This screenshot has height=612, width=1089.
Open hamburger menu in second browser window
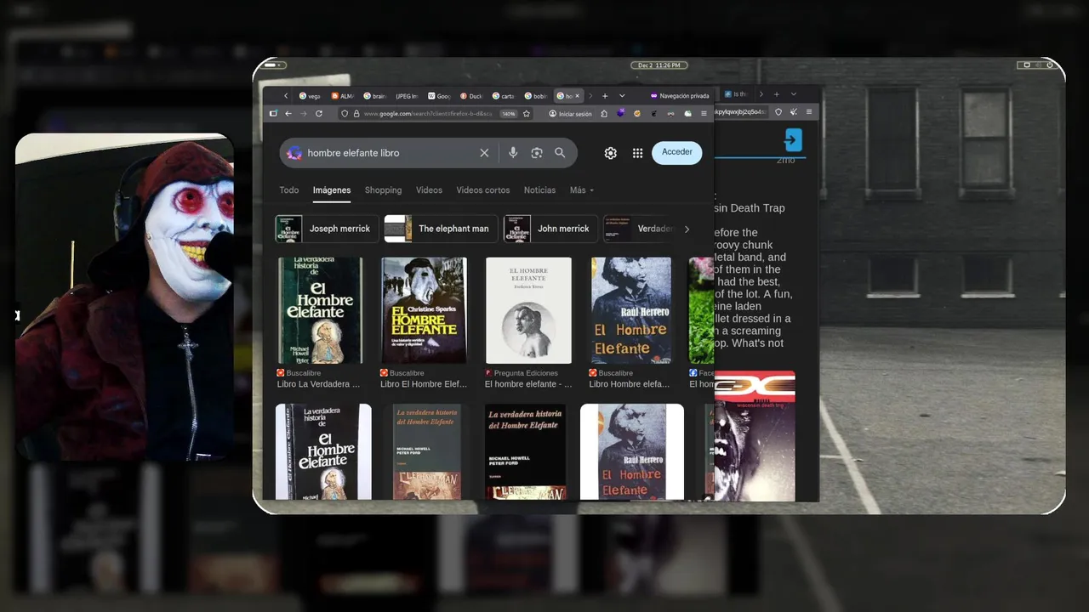click(809, 112)
